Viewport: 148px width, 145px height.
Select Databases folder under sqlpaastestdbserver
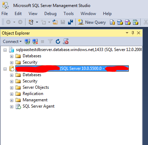(32, 56)
